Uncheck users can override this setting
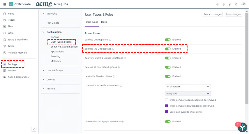This screenshot has width=249, height=134. click(167, 112)
